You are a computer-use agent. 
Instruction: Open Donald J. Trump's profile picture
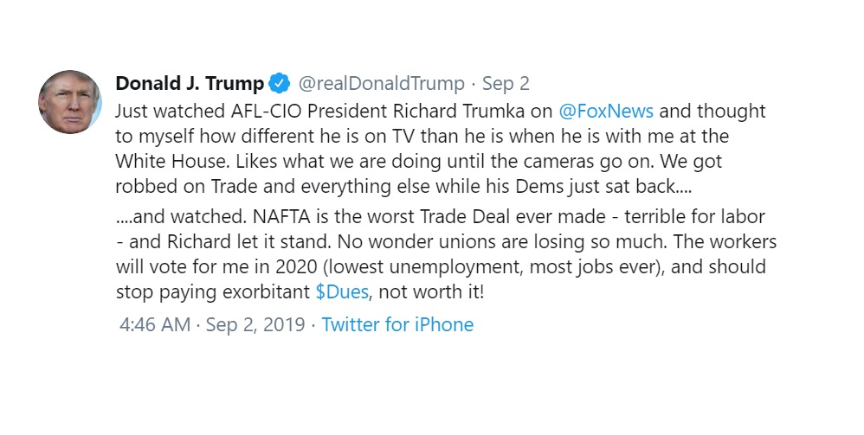[70, 102]
